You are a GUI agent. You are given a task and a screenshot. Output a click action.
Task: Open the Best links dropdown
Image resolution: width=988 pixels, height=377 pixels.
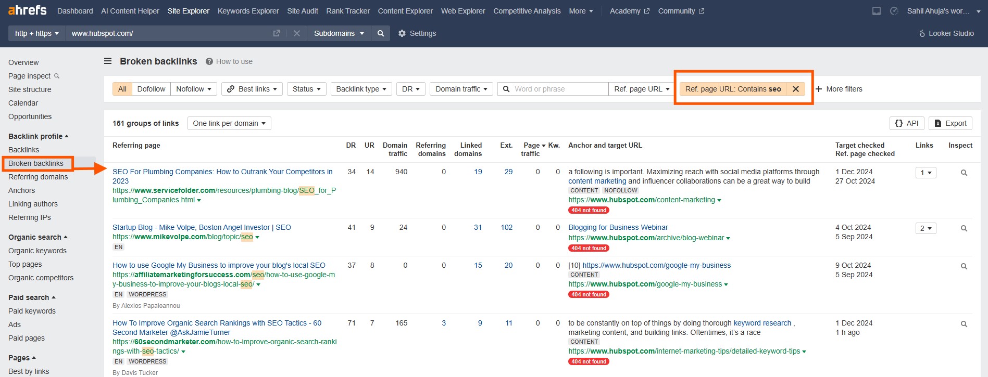pos(252,89)
